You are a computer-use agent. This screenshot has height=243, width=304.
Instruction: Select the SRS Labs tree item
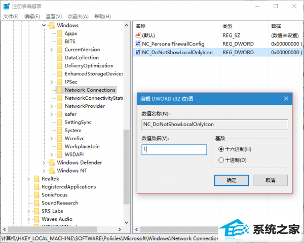coord(52,211)
